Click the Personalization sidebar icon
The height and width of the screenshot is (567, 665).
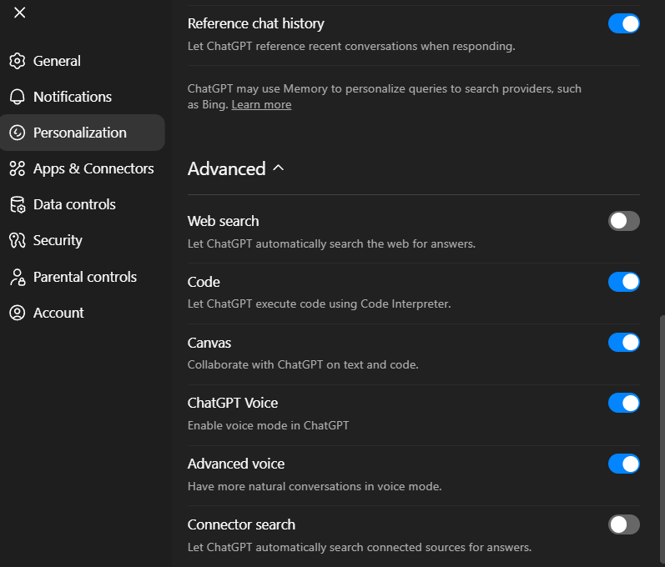point(18,133)
